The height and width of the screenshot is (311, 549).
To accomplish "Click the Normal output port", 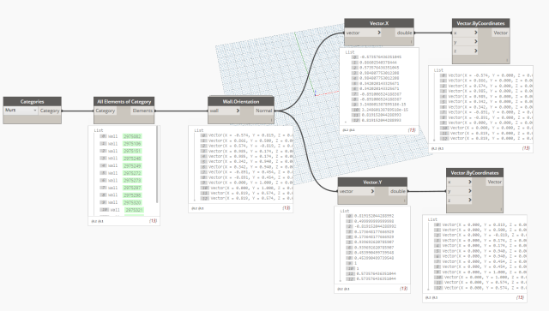I will (x=263, y=111).
